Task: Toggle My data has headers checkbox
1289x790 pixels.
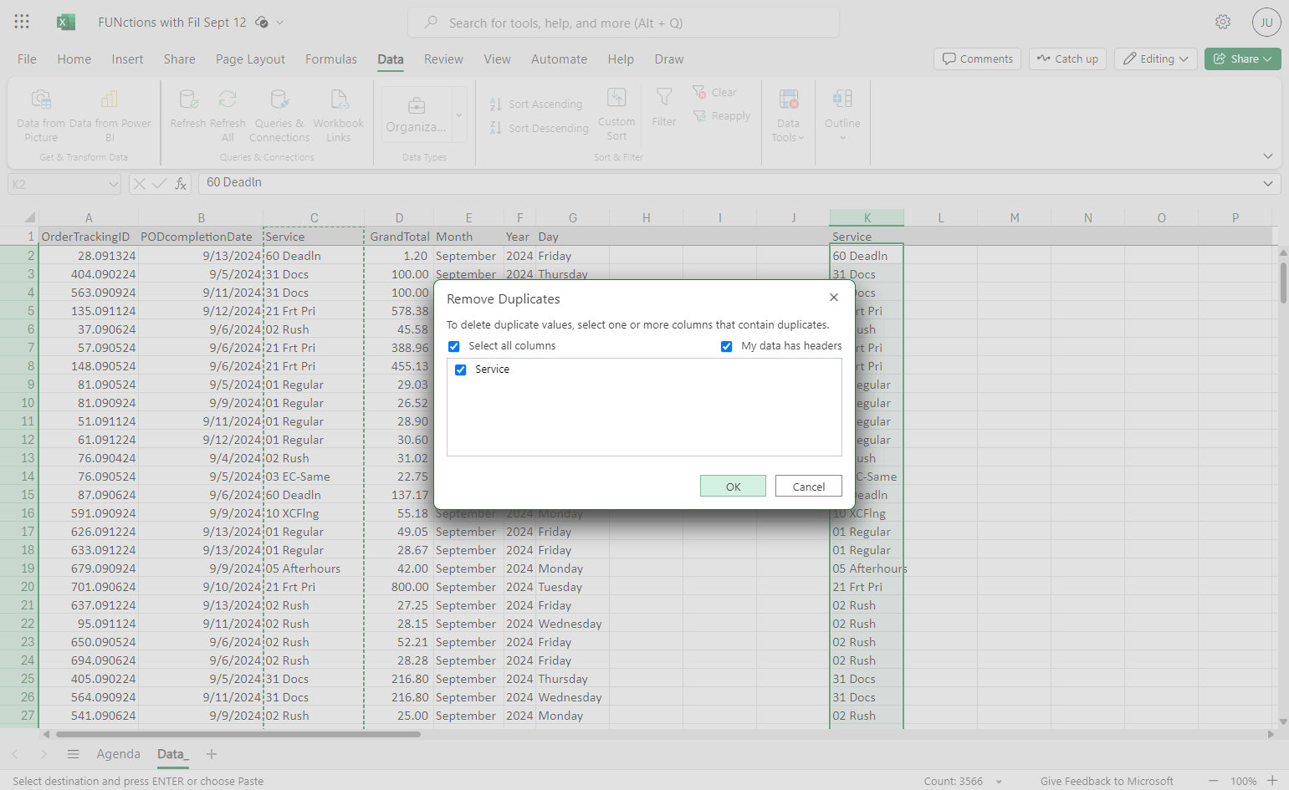Action: (x=727, y=346)
